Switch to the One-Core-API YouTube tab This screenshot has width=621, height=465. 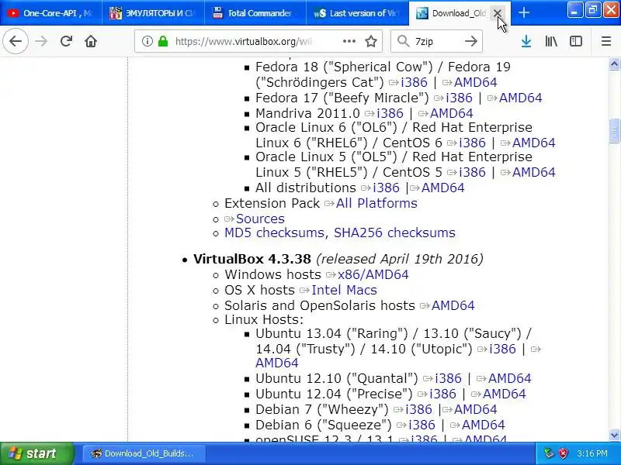coord(50,13)
